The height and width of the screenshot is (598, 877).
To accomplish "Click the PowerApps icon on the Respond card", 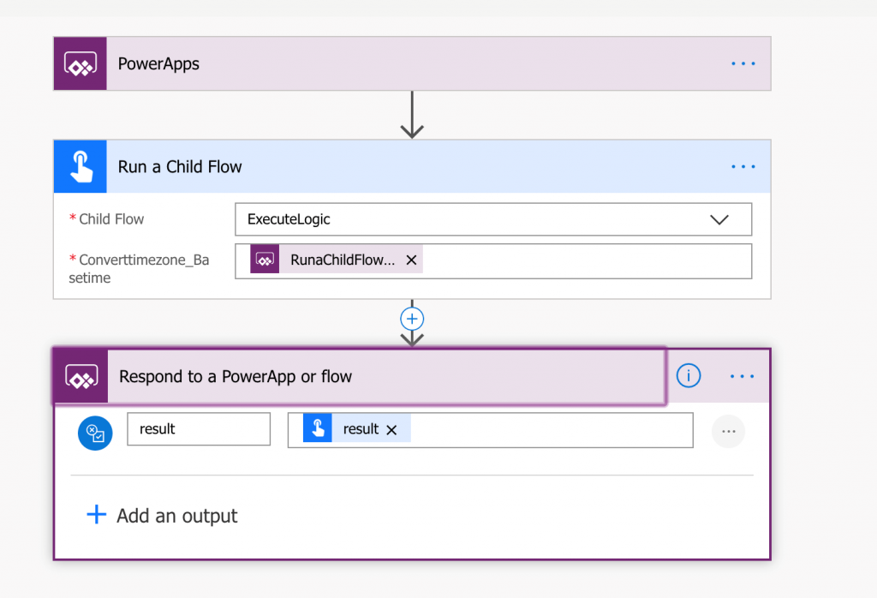I will click(x=80, y=375).
